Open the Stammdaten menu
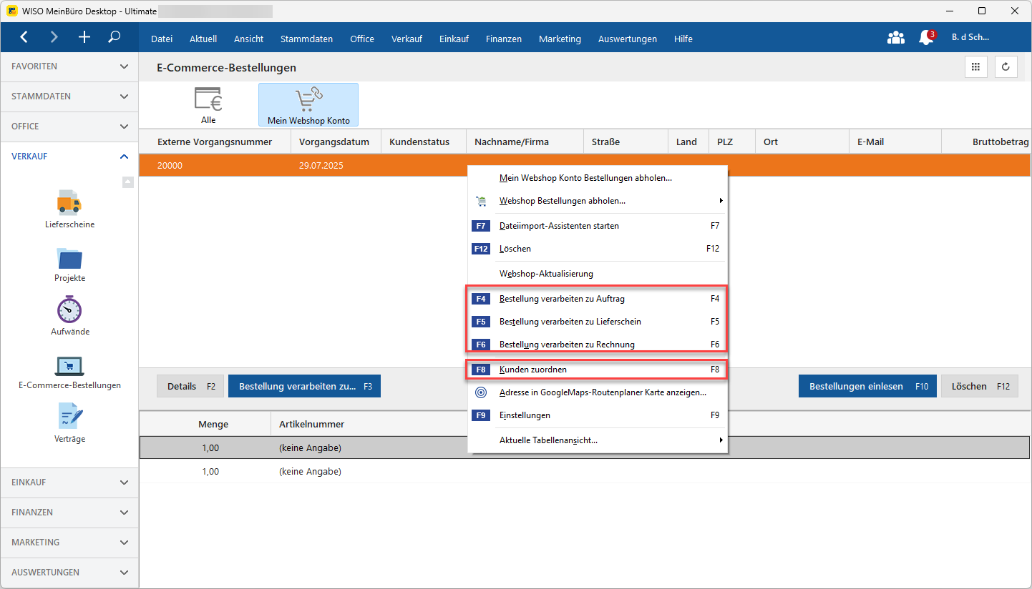 click(306, 39)
